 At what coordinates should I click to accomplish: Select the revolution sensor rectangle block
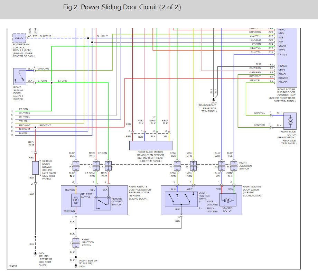pyautogui.click(x=151, y=146)
